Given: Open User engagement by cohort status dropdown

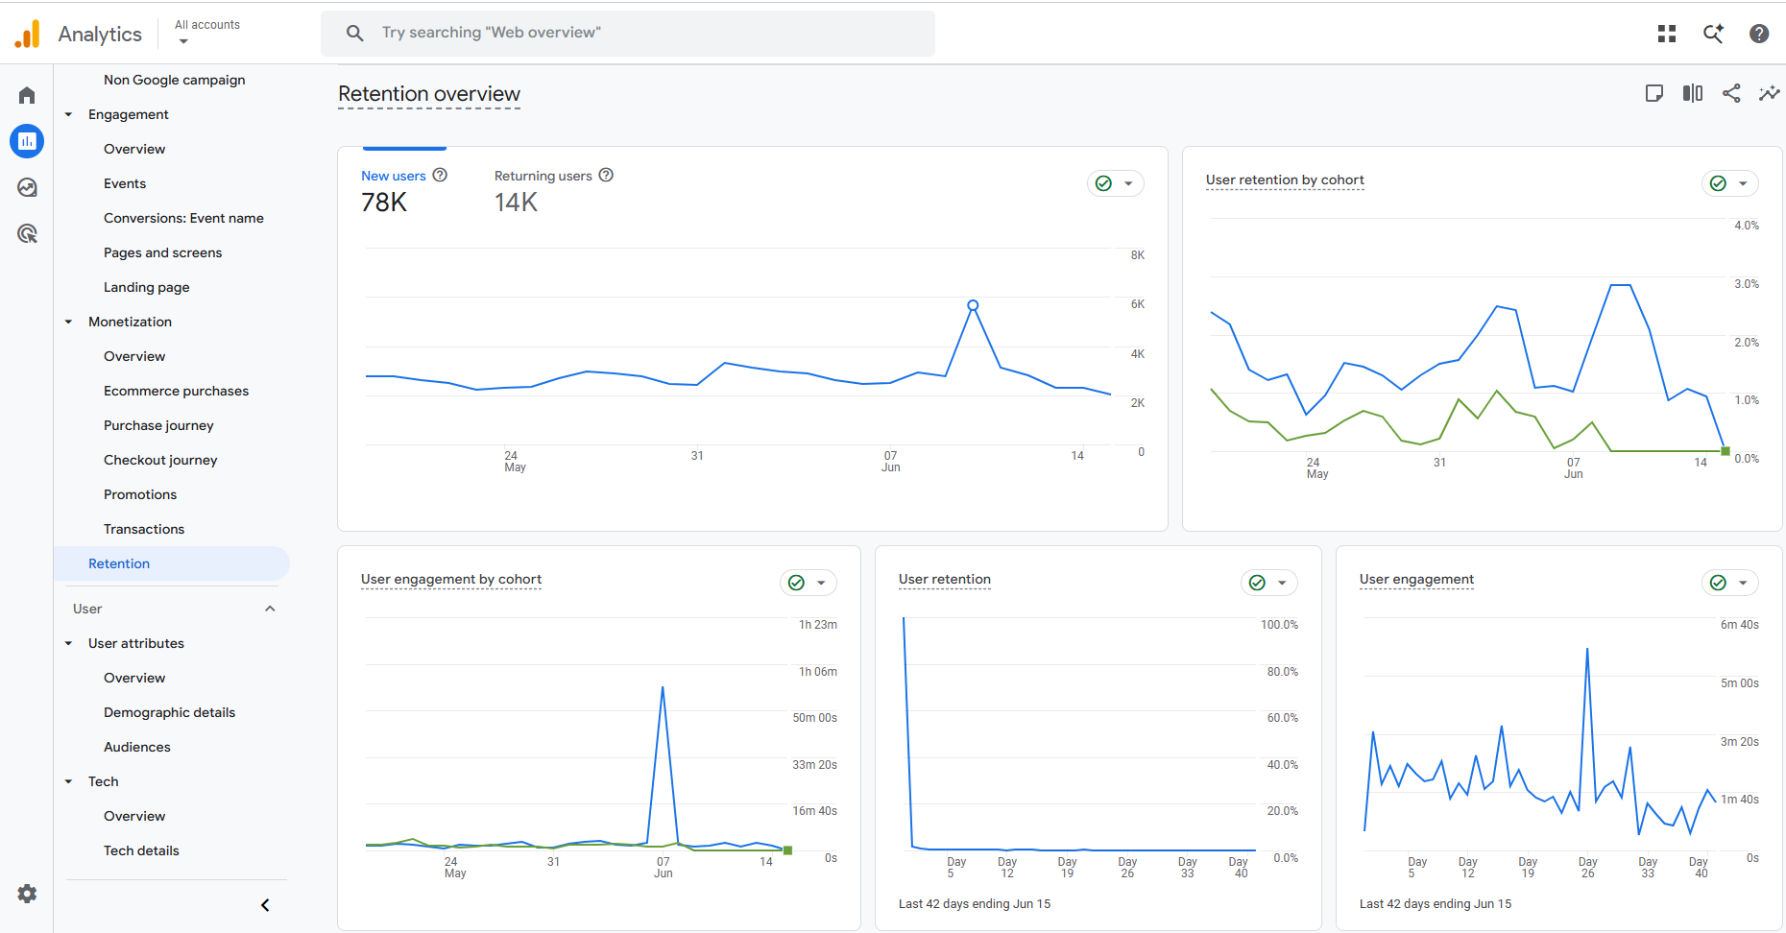Looking at the screenshot, I should coord(809,583).
